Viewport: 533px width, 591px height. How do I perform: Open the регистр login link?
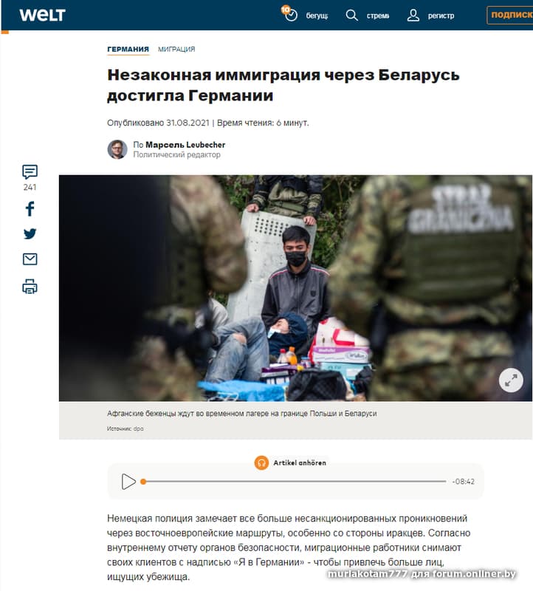(x=441, y=16)
